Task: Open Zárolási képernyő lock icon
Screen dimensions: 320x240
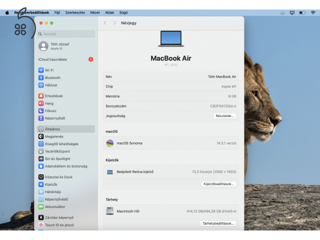Action: [41, 217]
